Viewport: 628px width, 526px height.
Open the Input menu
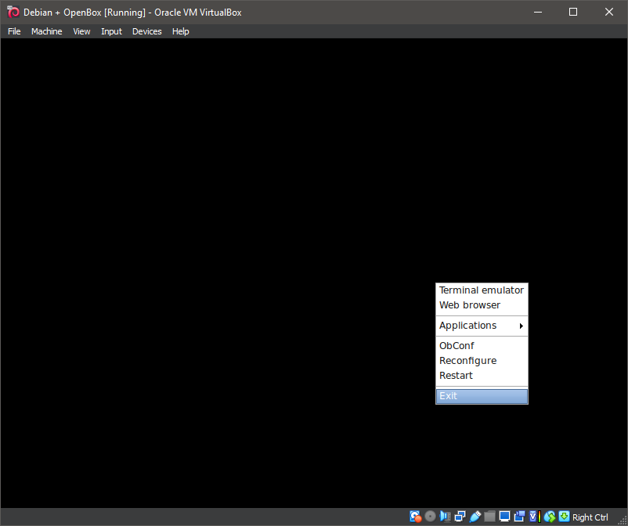coord(111,31)
